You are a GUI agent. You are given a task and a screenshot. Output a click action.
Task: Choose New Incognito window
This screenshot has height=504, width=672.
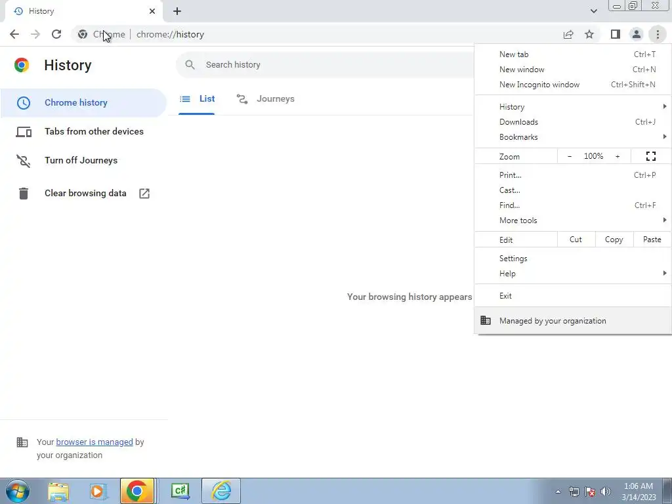(x=573, y=85)
